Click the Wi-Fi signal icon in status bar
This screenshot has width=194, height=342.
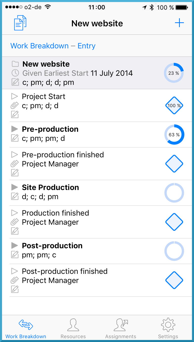[47, 7]
